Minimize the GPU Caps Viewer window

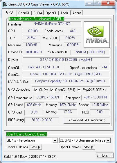click(89, 3)
